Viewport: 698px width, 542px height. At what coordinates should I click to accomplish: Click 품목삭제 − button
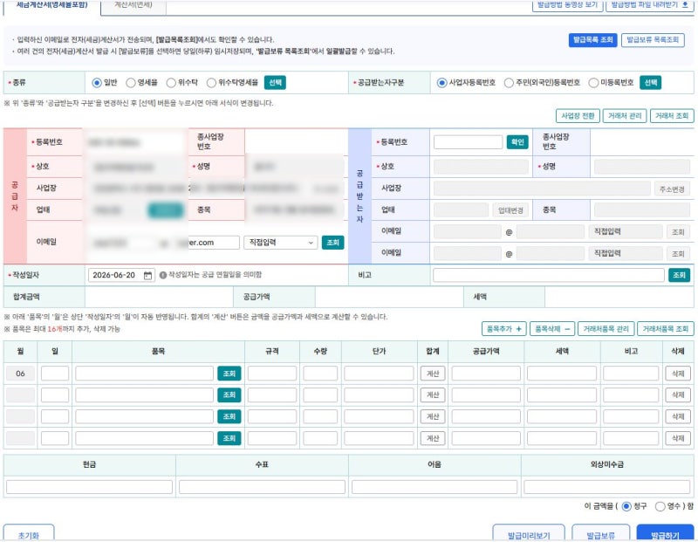[552, 329]
